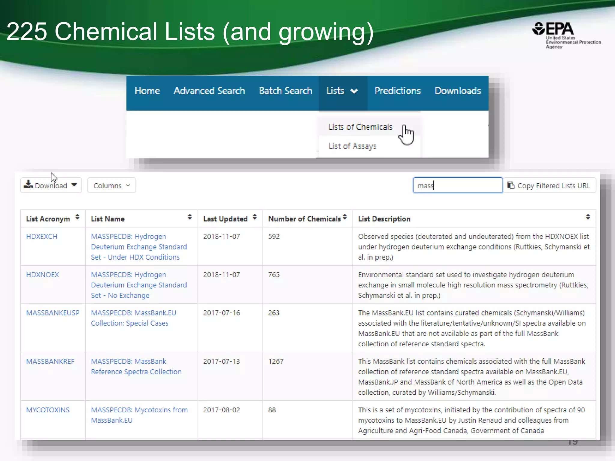Open the Downloads nav item

click(458, 91)
